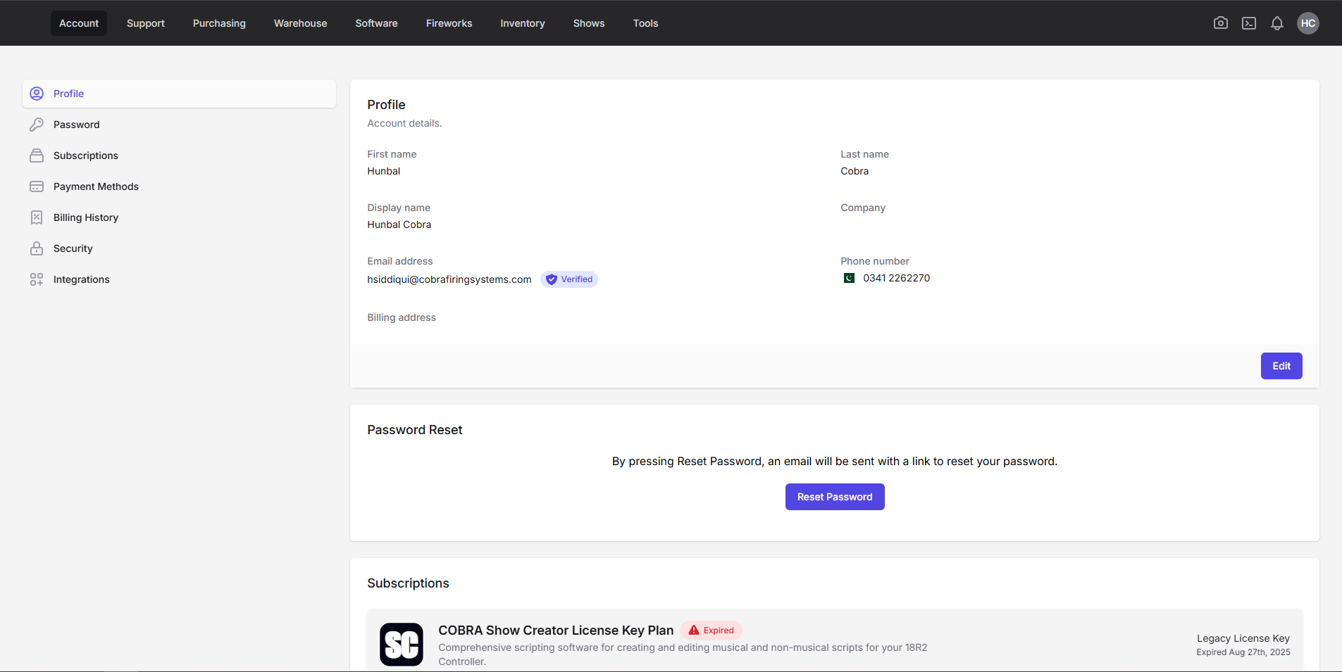Open the notifications bell
The image size is (1342, 672).
1277,23
